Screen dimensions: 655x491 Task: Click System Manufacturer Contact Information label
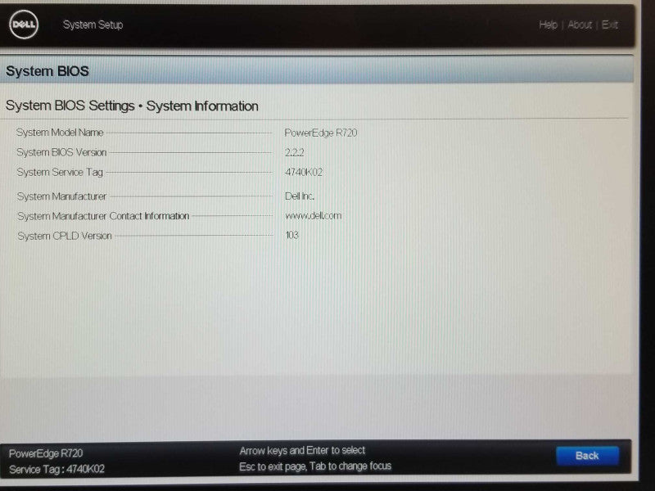pyautogui.click(x=103, y=216)
